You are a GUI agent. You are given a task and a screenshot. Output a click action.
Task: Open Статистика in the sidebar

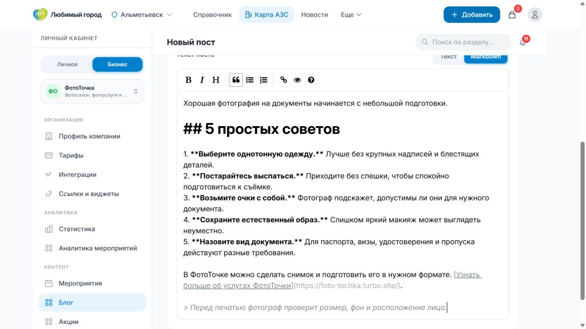pos(92,229)
